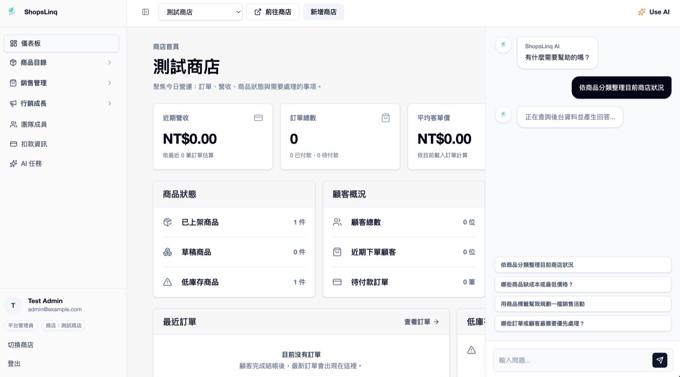680x377 pixels.
Task: Click the ShopsLinq leaf logo icon
Action: point(12,11)
